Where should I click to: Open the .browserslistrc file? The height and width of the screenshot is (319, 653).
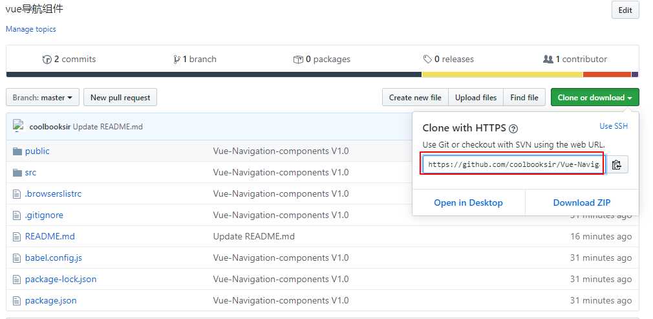[x=53, y=194]
